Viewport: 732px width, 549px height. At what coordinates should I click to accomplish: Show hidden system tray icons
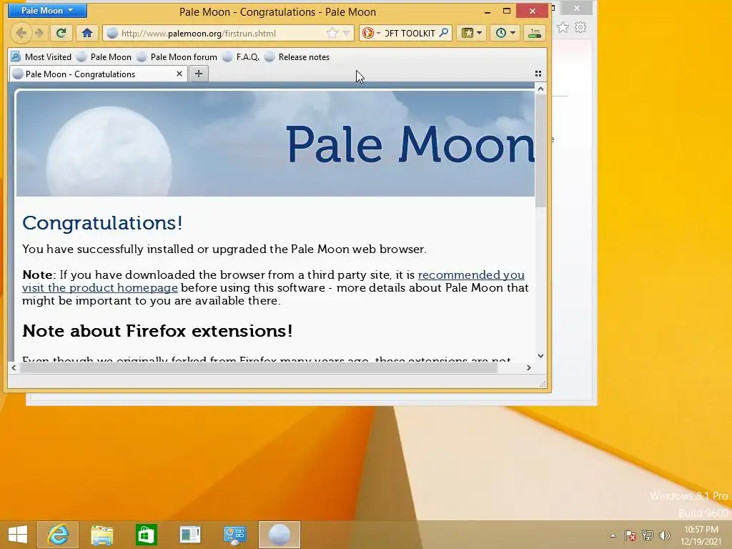point(613,535)
